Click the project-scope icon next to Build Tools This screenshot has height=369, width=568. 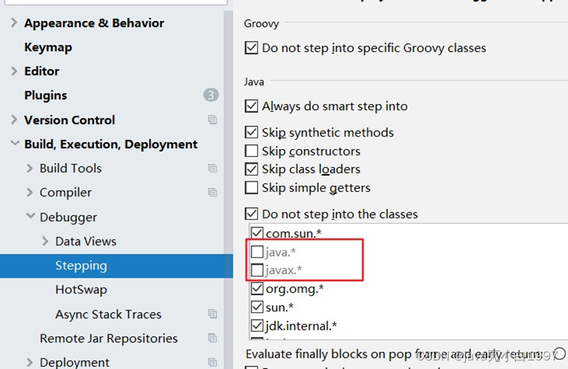pyautogui.click(x=212, y=168)
